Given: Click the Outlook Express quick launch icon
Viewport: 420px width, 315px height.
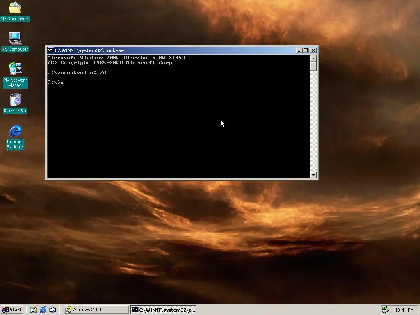Looking at the screenshot, I should [x=52, y=310].
